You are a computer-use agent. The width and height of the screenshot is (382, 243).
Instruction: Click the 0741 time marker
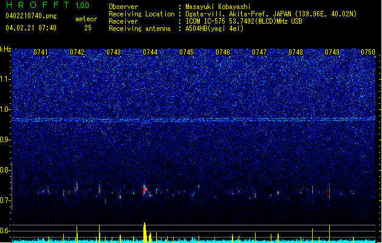pyautogui.click(x=41, y=52)
